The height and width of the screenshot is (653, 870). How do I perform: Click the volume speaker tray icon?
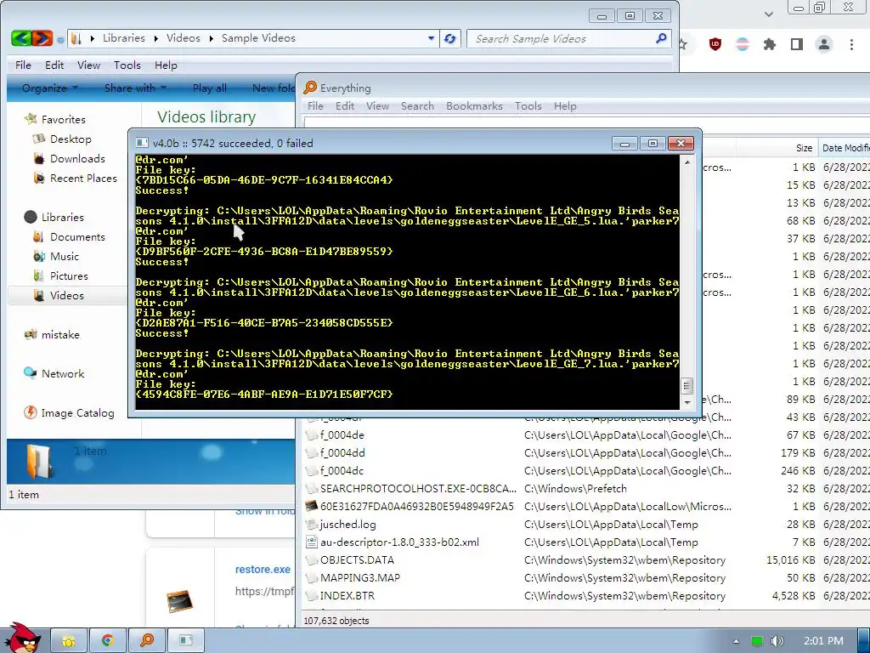pyautogui.click(x=777, y=641)
